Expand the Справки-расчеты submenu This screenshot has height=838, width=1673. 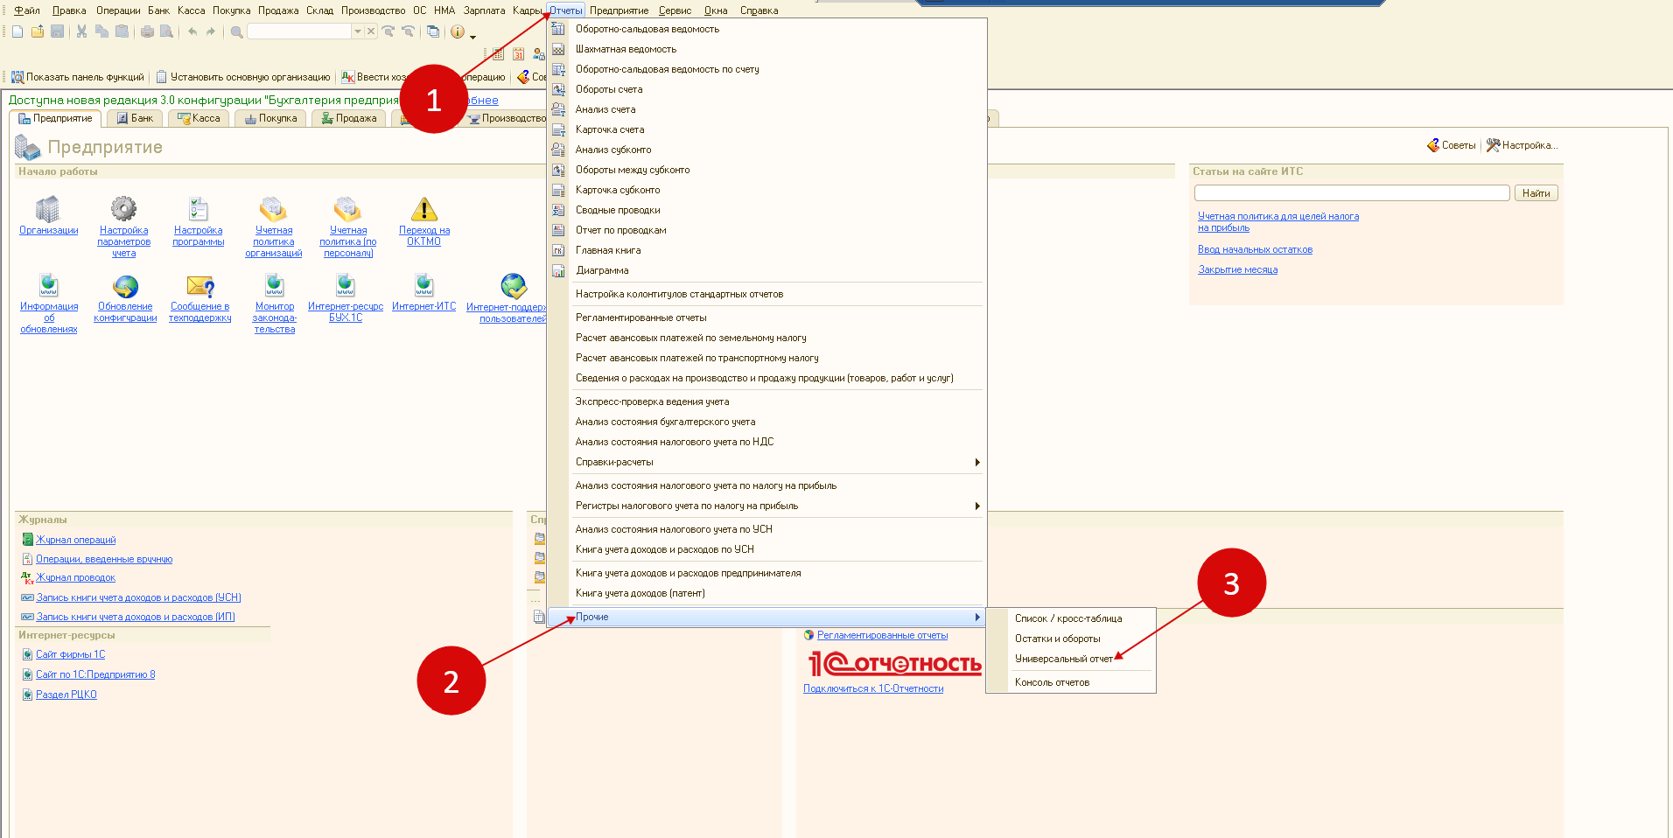pyautogui.click(x=977, y=462)
